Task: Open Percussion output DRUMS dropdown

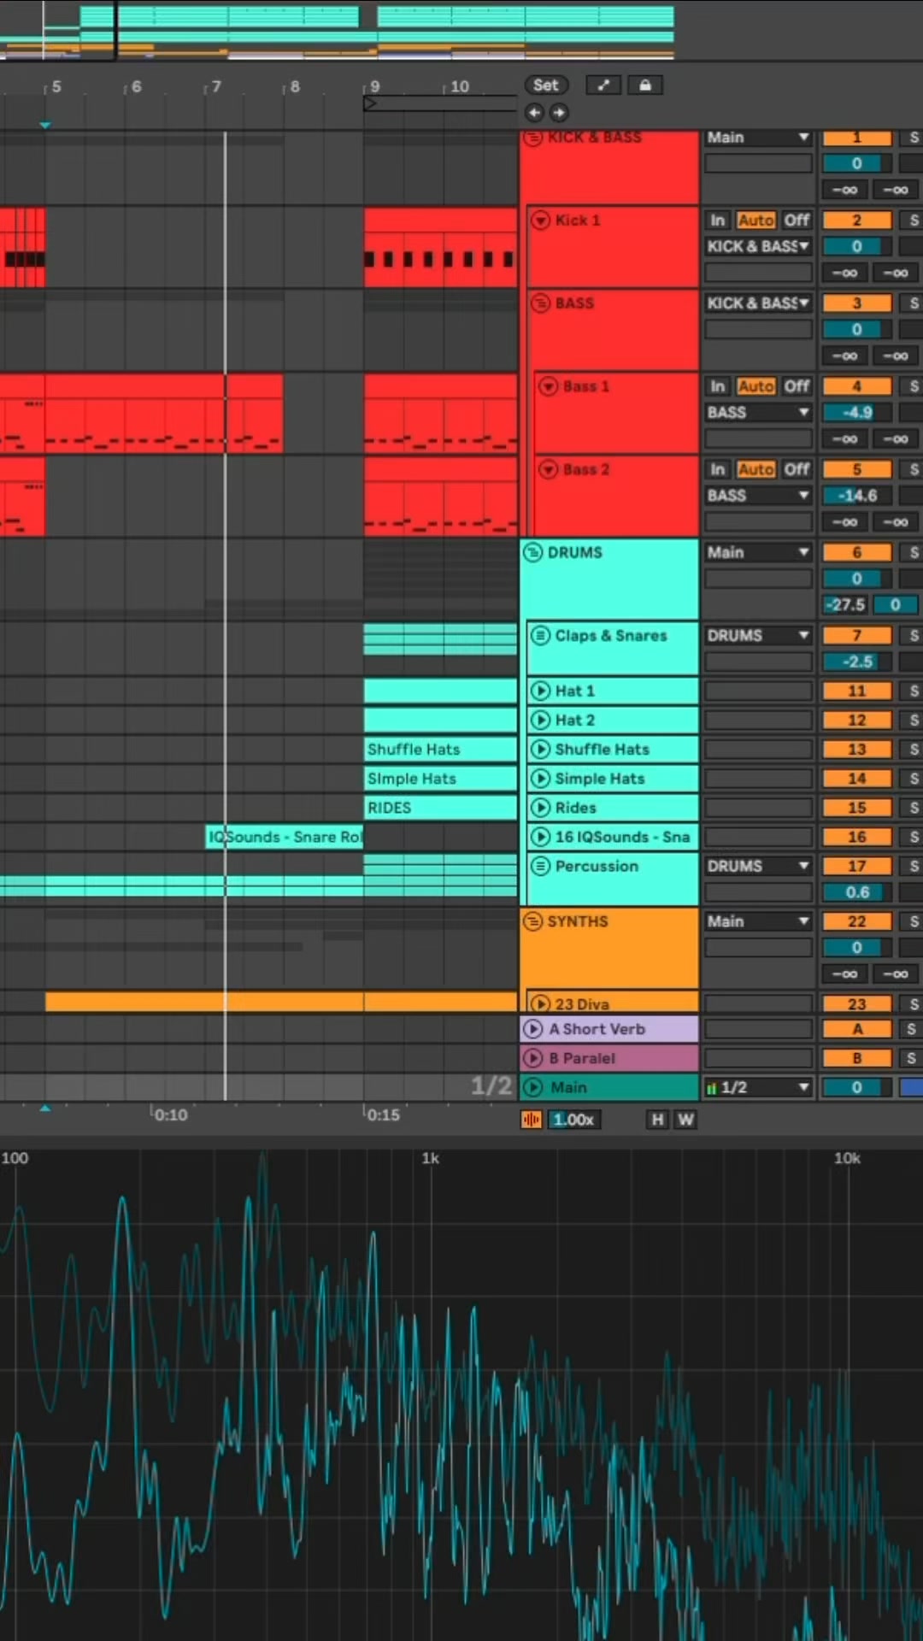Action: click(x=758, y=866)
